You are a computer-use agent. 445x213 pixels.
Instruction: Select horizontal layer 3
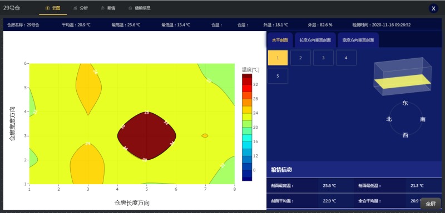(323, 58)
